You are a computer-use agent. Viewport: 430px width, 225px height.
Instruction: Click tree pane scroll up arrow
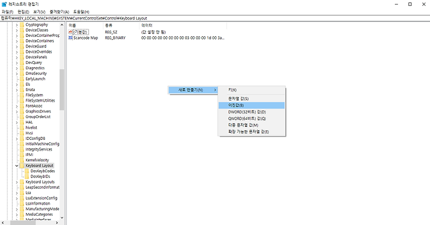(62, 25)
